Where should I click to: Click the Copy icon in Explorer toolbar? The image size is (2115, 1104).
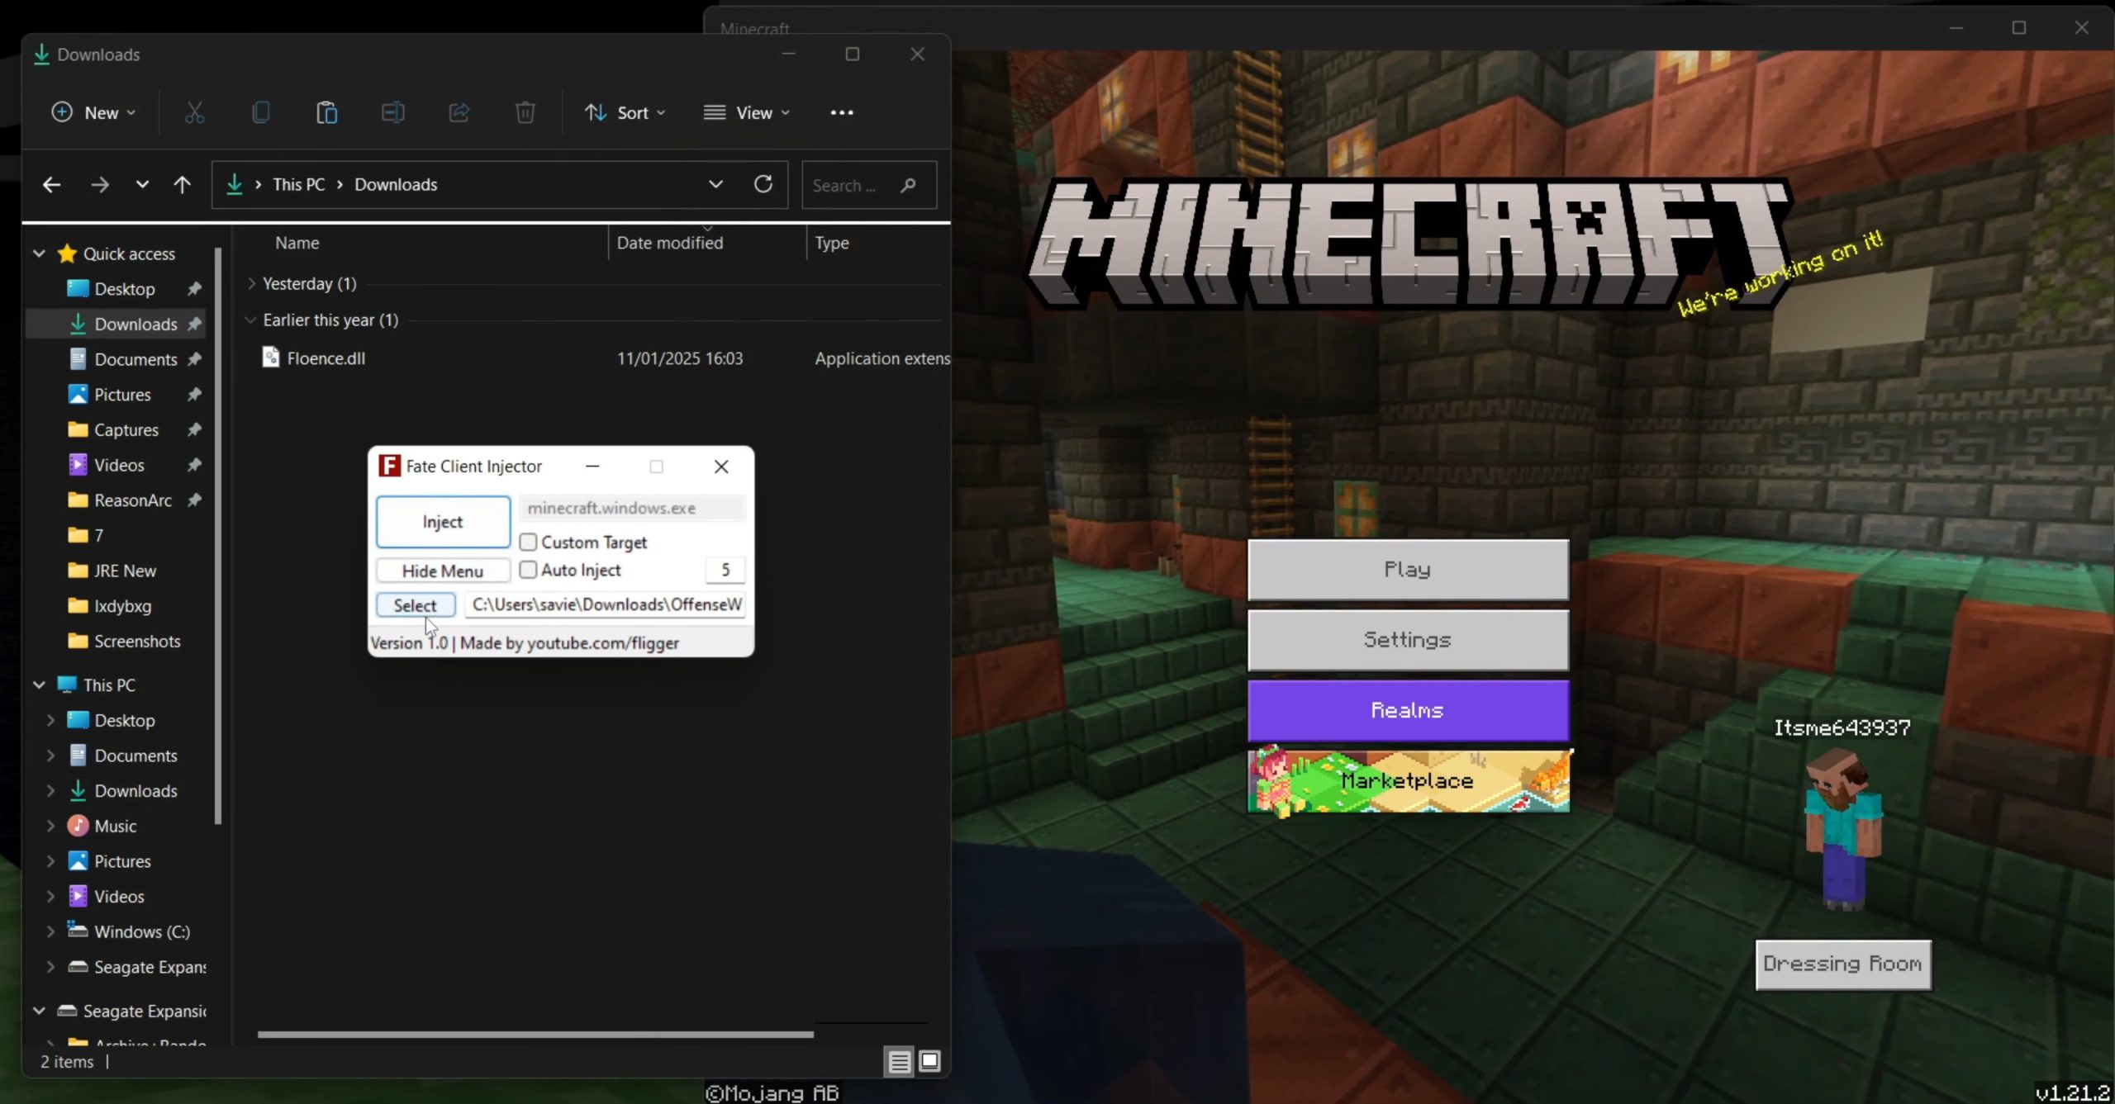tap(260, 112)
